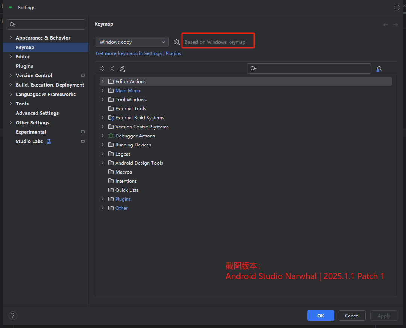The height and width of the screenshot is (328, 406).
Task: Click the Quick Lists folder icon
Action: 111,190
